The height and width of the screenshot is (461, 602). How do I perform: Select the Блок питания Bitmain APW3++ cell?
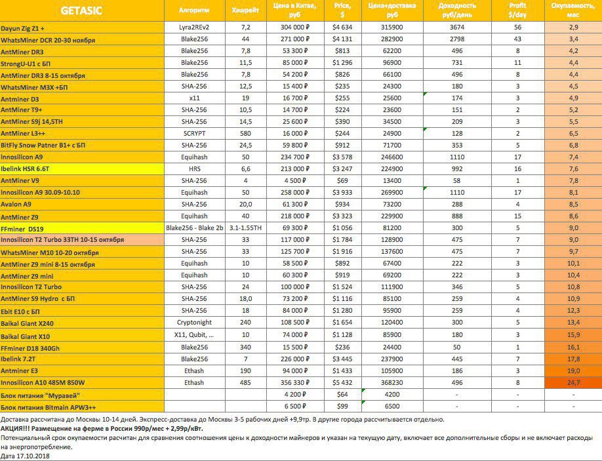pyautogui.click(x=82, y=407)
